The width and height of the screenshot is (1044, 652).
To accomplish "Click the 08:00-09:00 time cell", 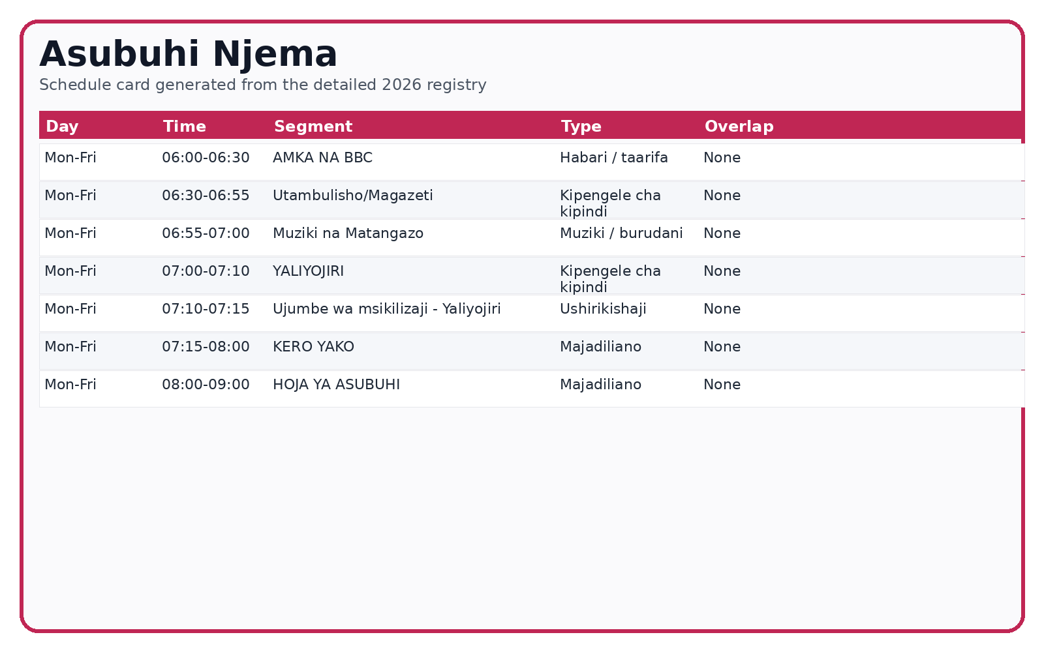I will point(206,385).
